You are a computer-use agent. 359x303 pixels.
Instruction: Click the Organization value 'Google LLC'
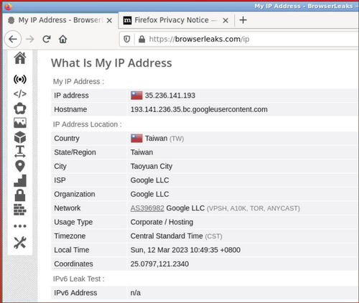149,194
